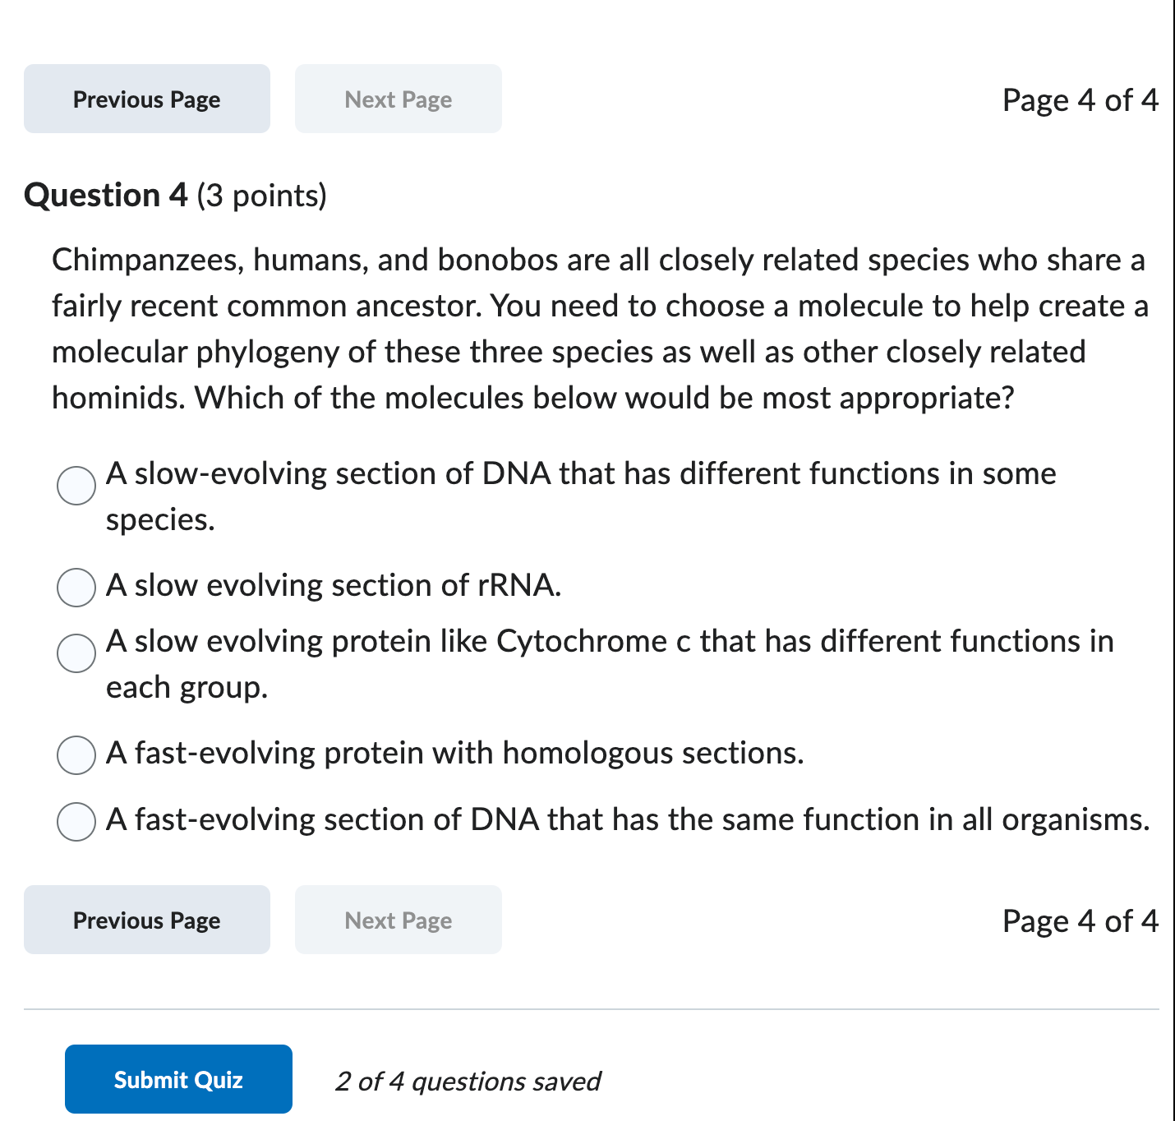Image resolution: width=1175 pixels, height=1121 pixels.
Task: Click the 'Question 4' heading
Action: pos(106,196)
